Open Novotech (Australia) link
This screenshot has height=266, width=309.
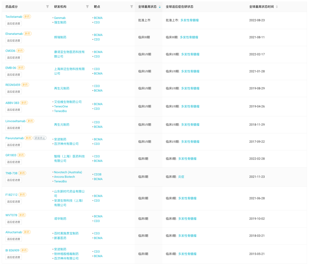click(68, 172)
